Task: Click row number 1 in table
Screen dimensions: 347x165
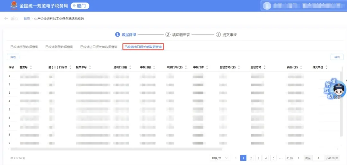Action: click(x=10, y=76)
